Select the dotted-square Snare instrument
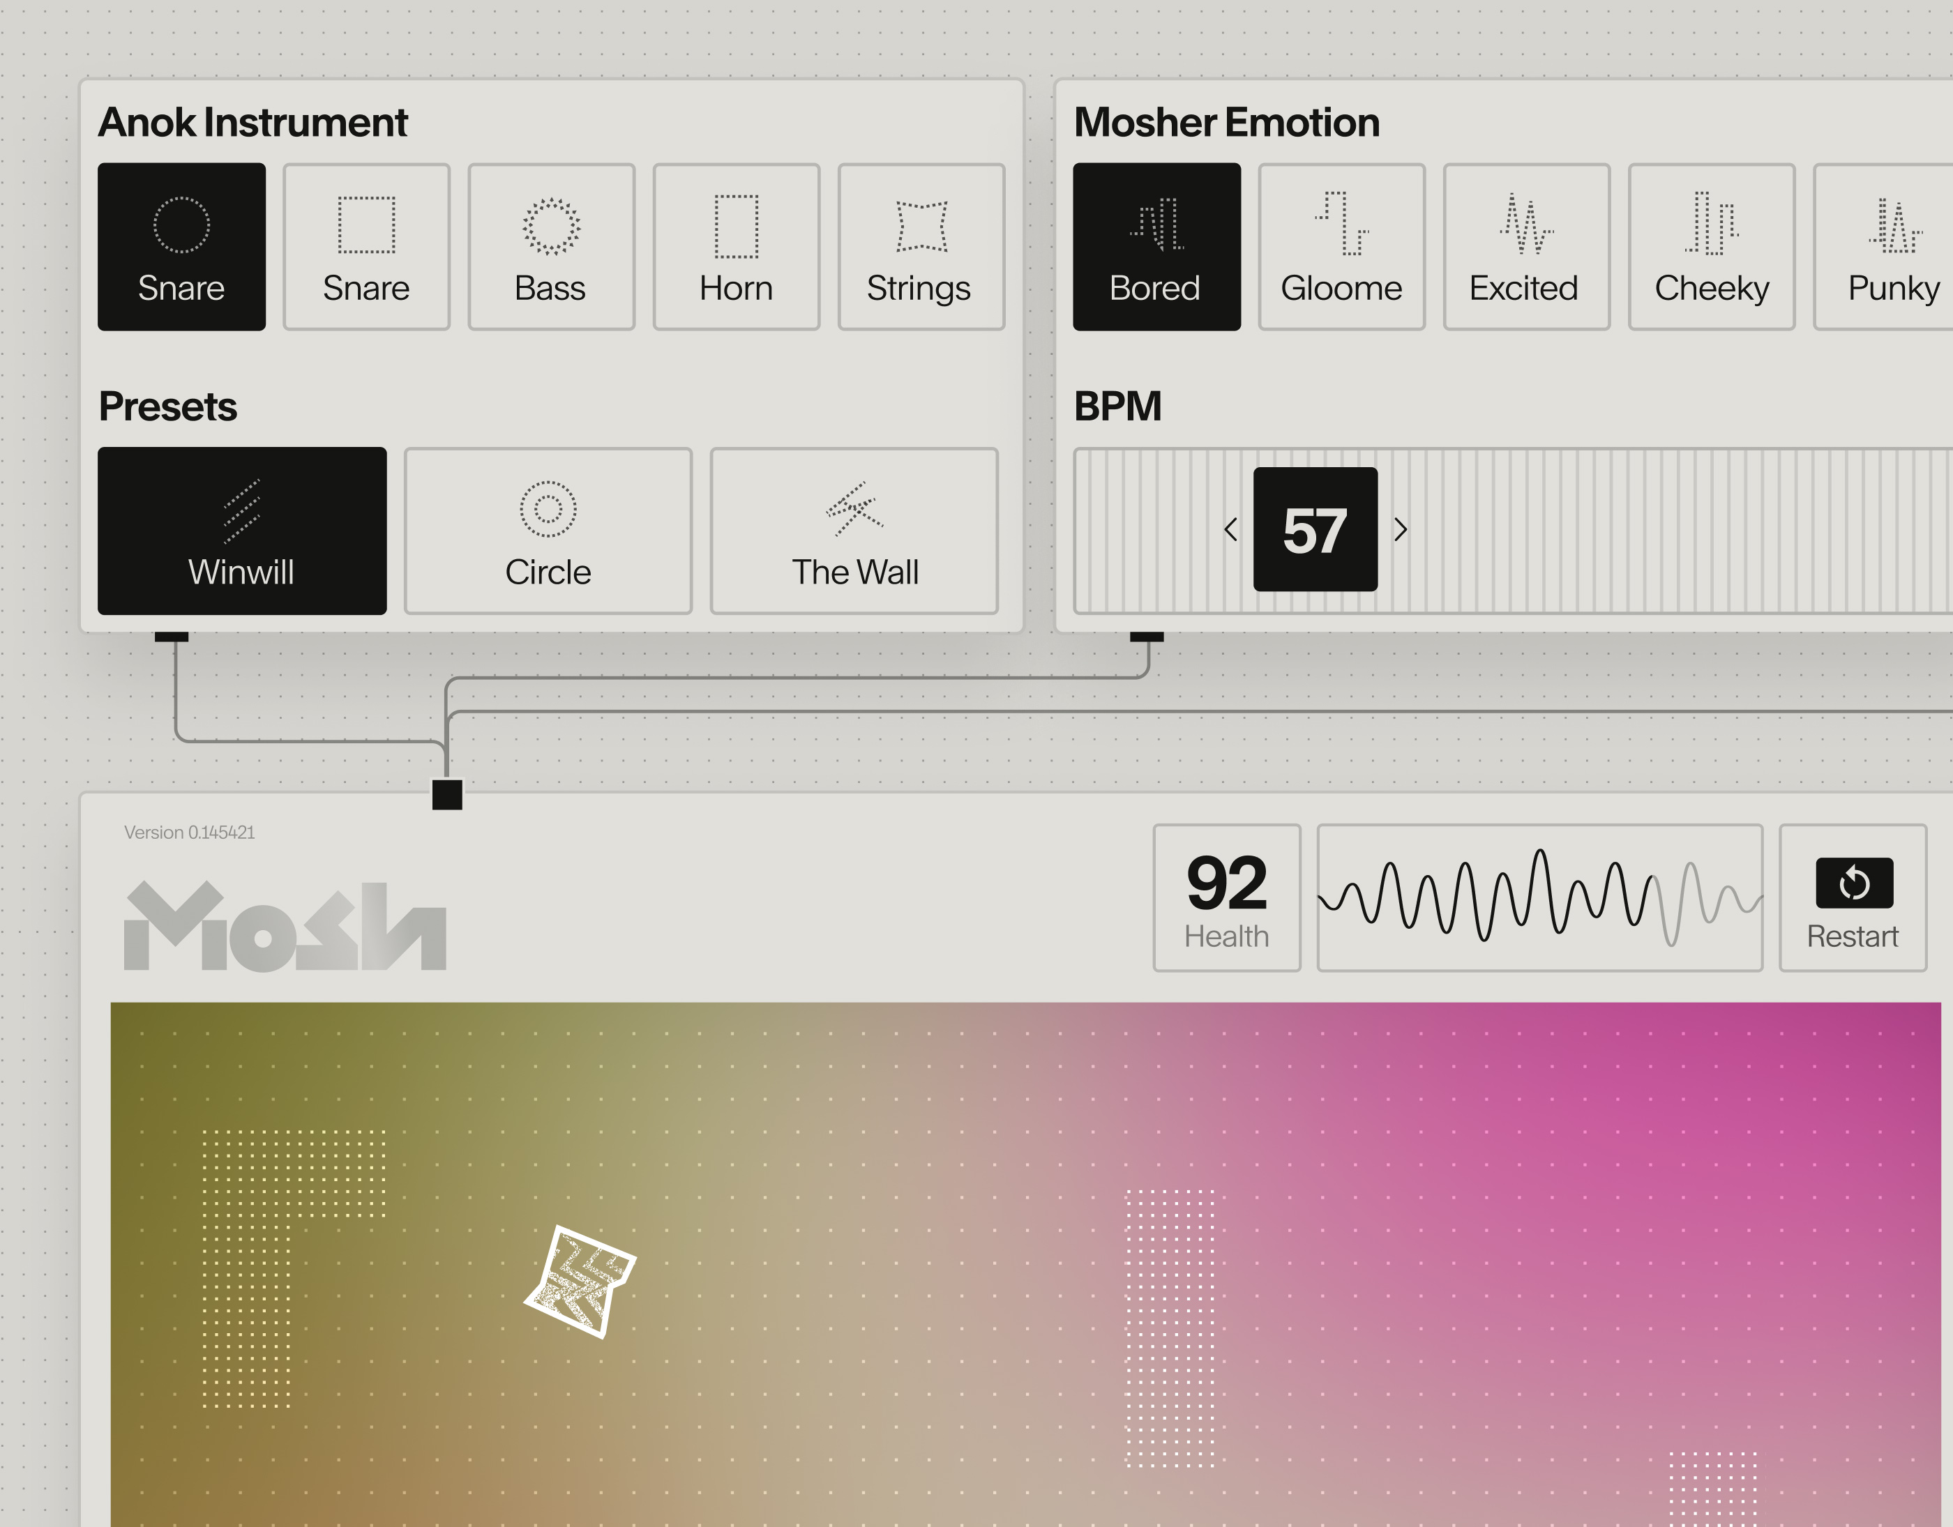Screen dimensions: 1953x1527 click(x=365, y=246)
